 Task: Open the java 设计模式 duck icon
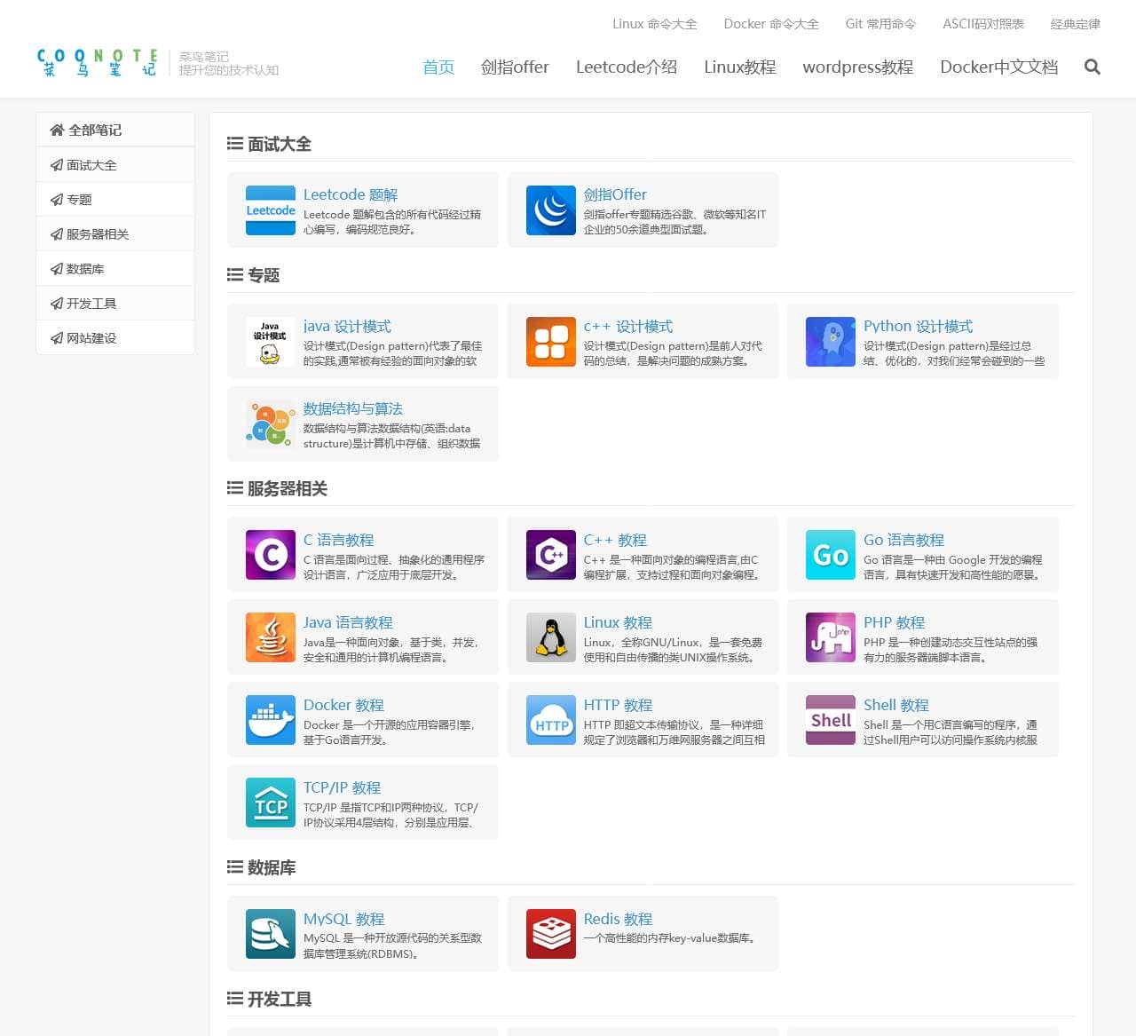point(271,342)
